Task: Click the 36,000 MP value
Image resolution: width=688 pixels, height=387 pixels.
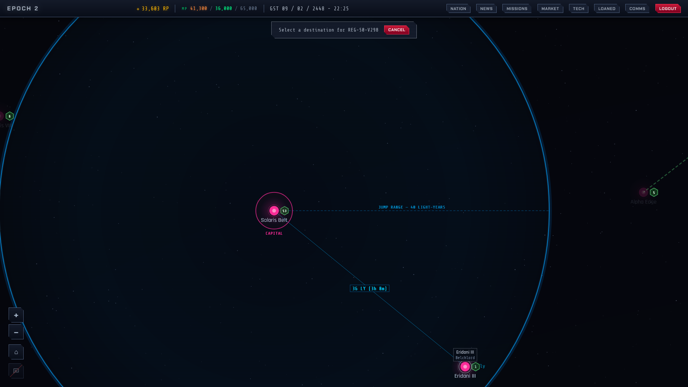Action: click(224, 9)
